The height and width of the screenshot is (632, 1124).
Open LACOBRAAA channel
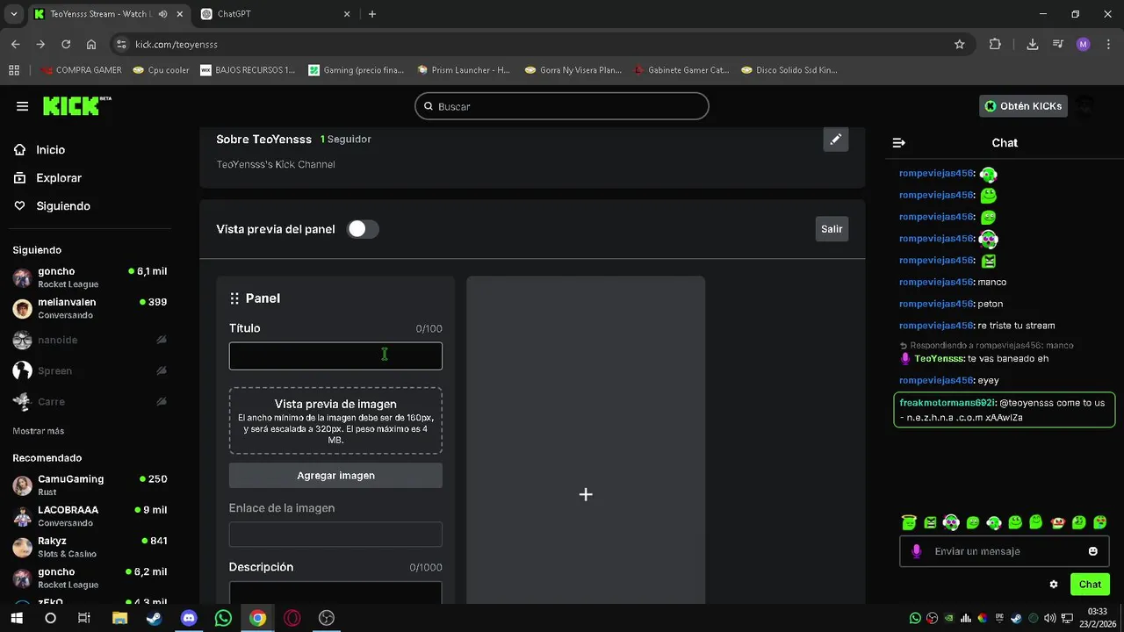90,516
